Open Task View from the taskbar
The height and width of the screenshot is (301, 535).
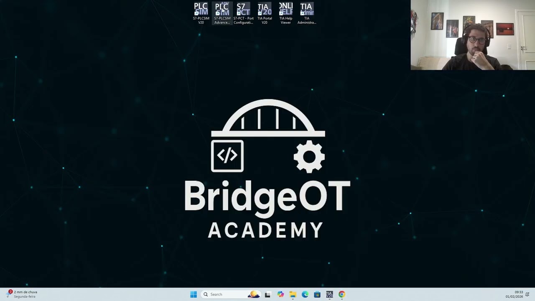267,294
